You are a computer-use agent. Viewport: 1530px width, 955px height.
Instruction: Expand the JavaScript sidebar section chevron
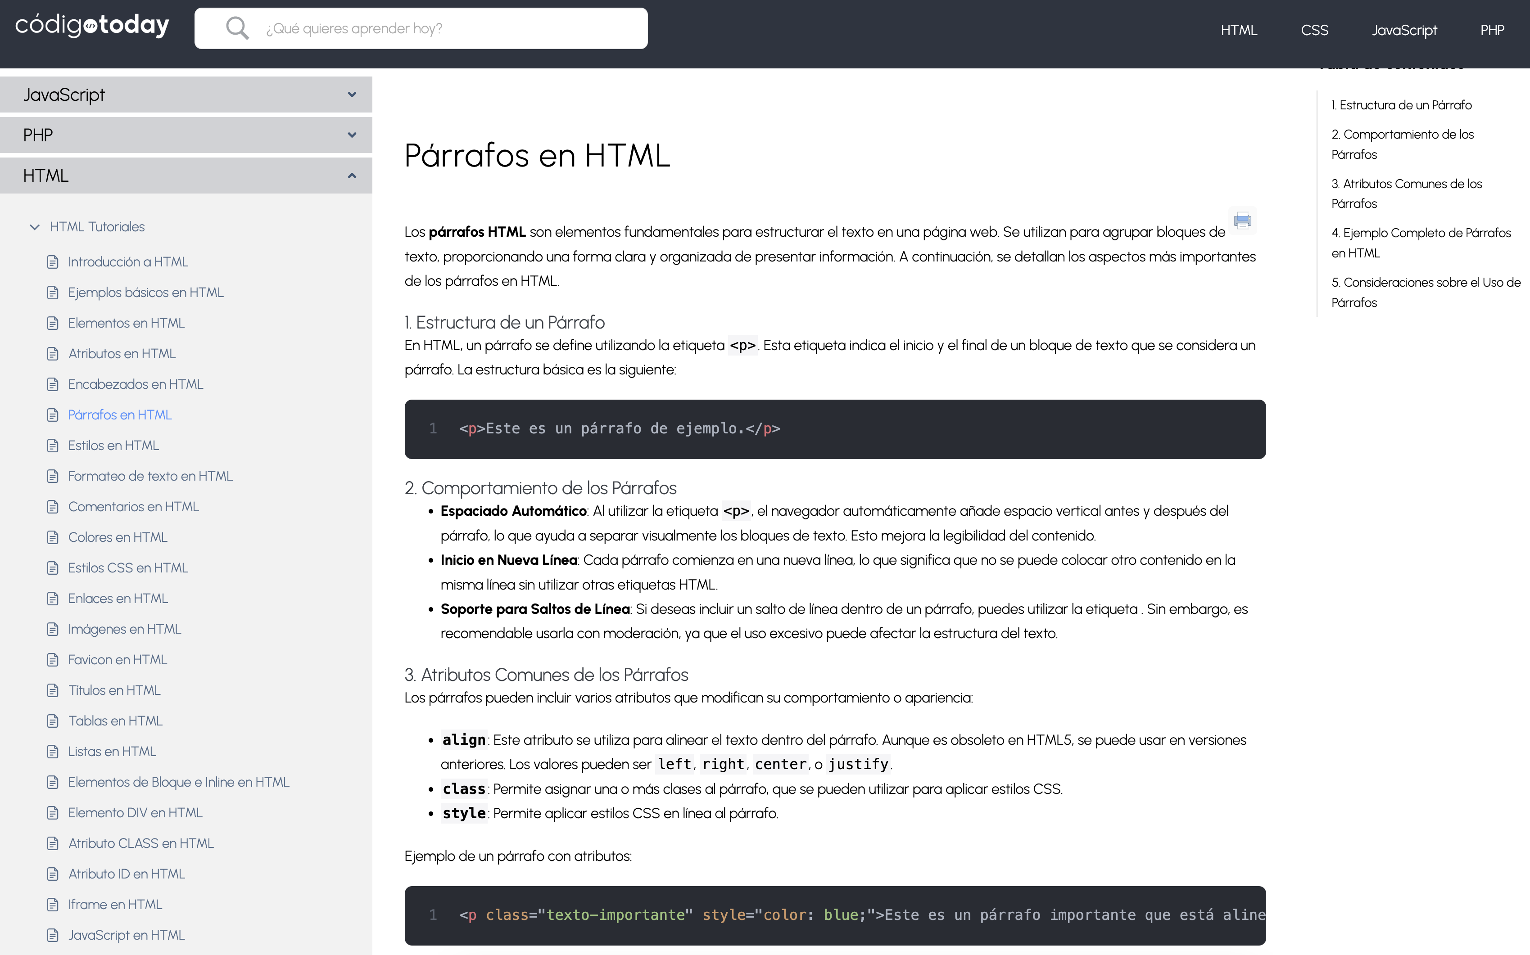(x=352, y=95)
